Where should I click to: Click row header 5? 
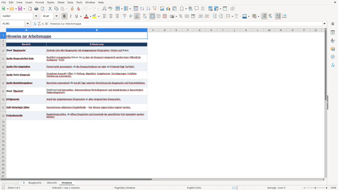click(3, 59)
